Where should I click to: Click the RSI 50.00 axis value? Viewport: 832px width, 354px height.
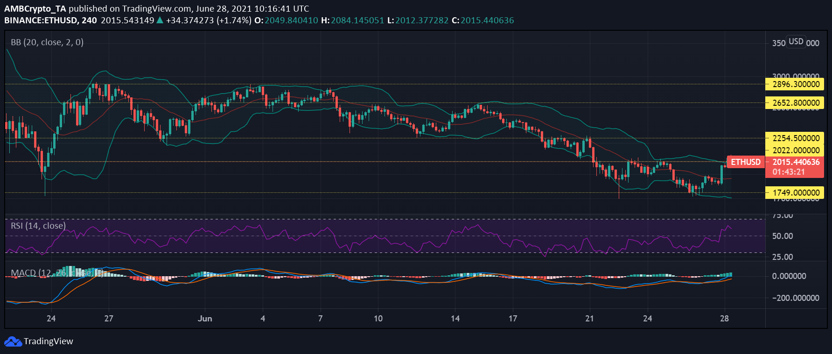[783, 236]
